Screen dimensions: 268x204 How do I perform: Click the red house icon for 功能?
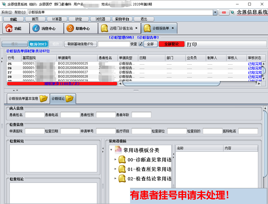[9, 28]
